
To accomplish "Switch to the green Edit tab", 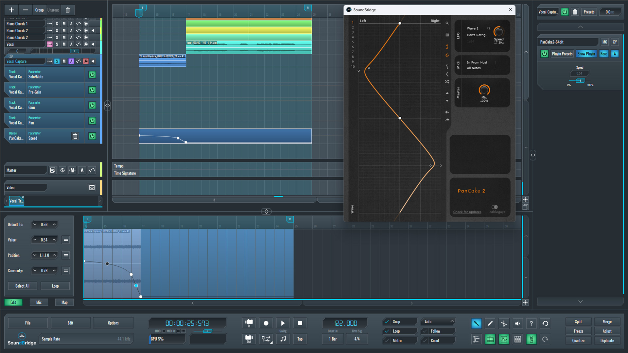I will [x=13, y=302].
